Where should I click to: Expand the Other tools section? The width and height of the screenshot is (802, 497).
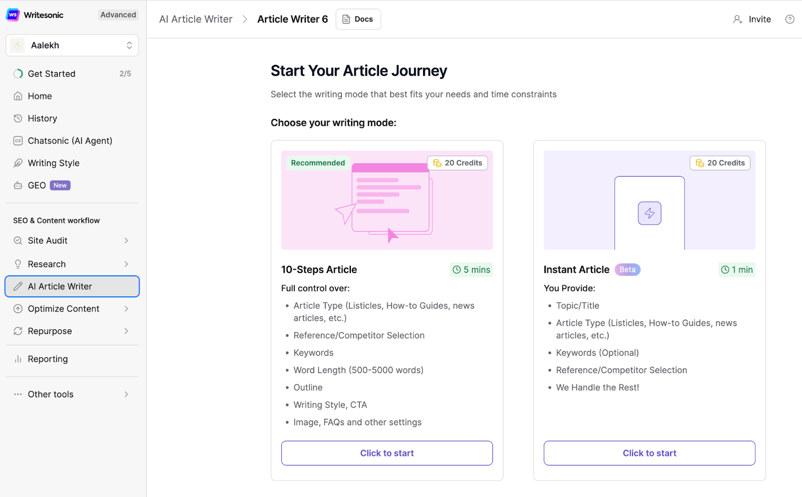click(126, 394)
